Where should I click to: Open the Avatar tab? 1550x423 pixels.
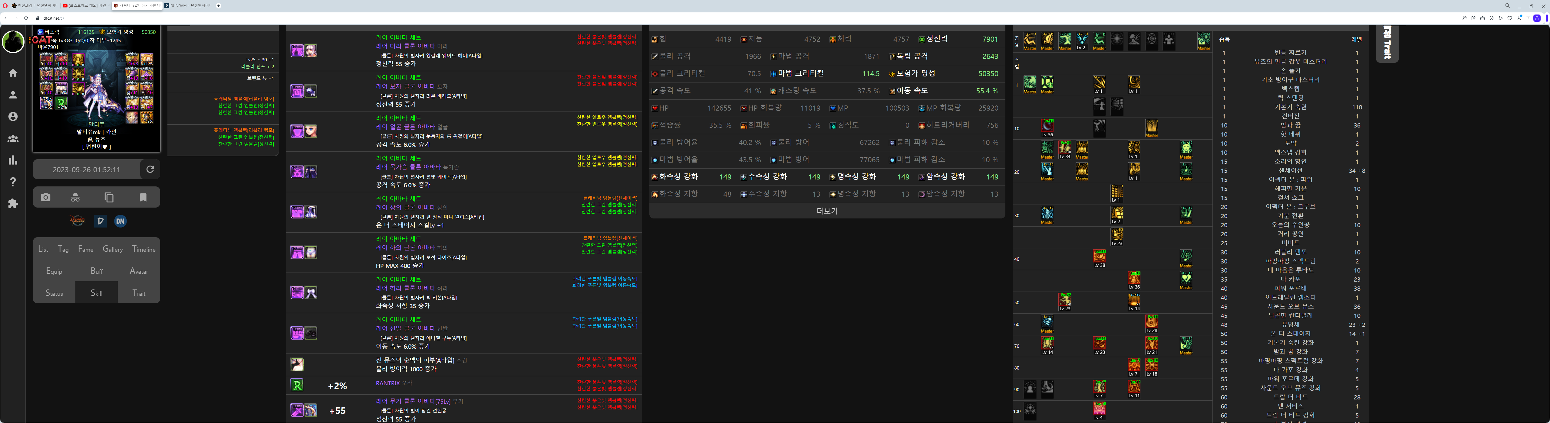click(x=139, y=271)
